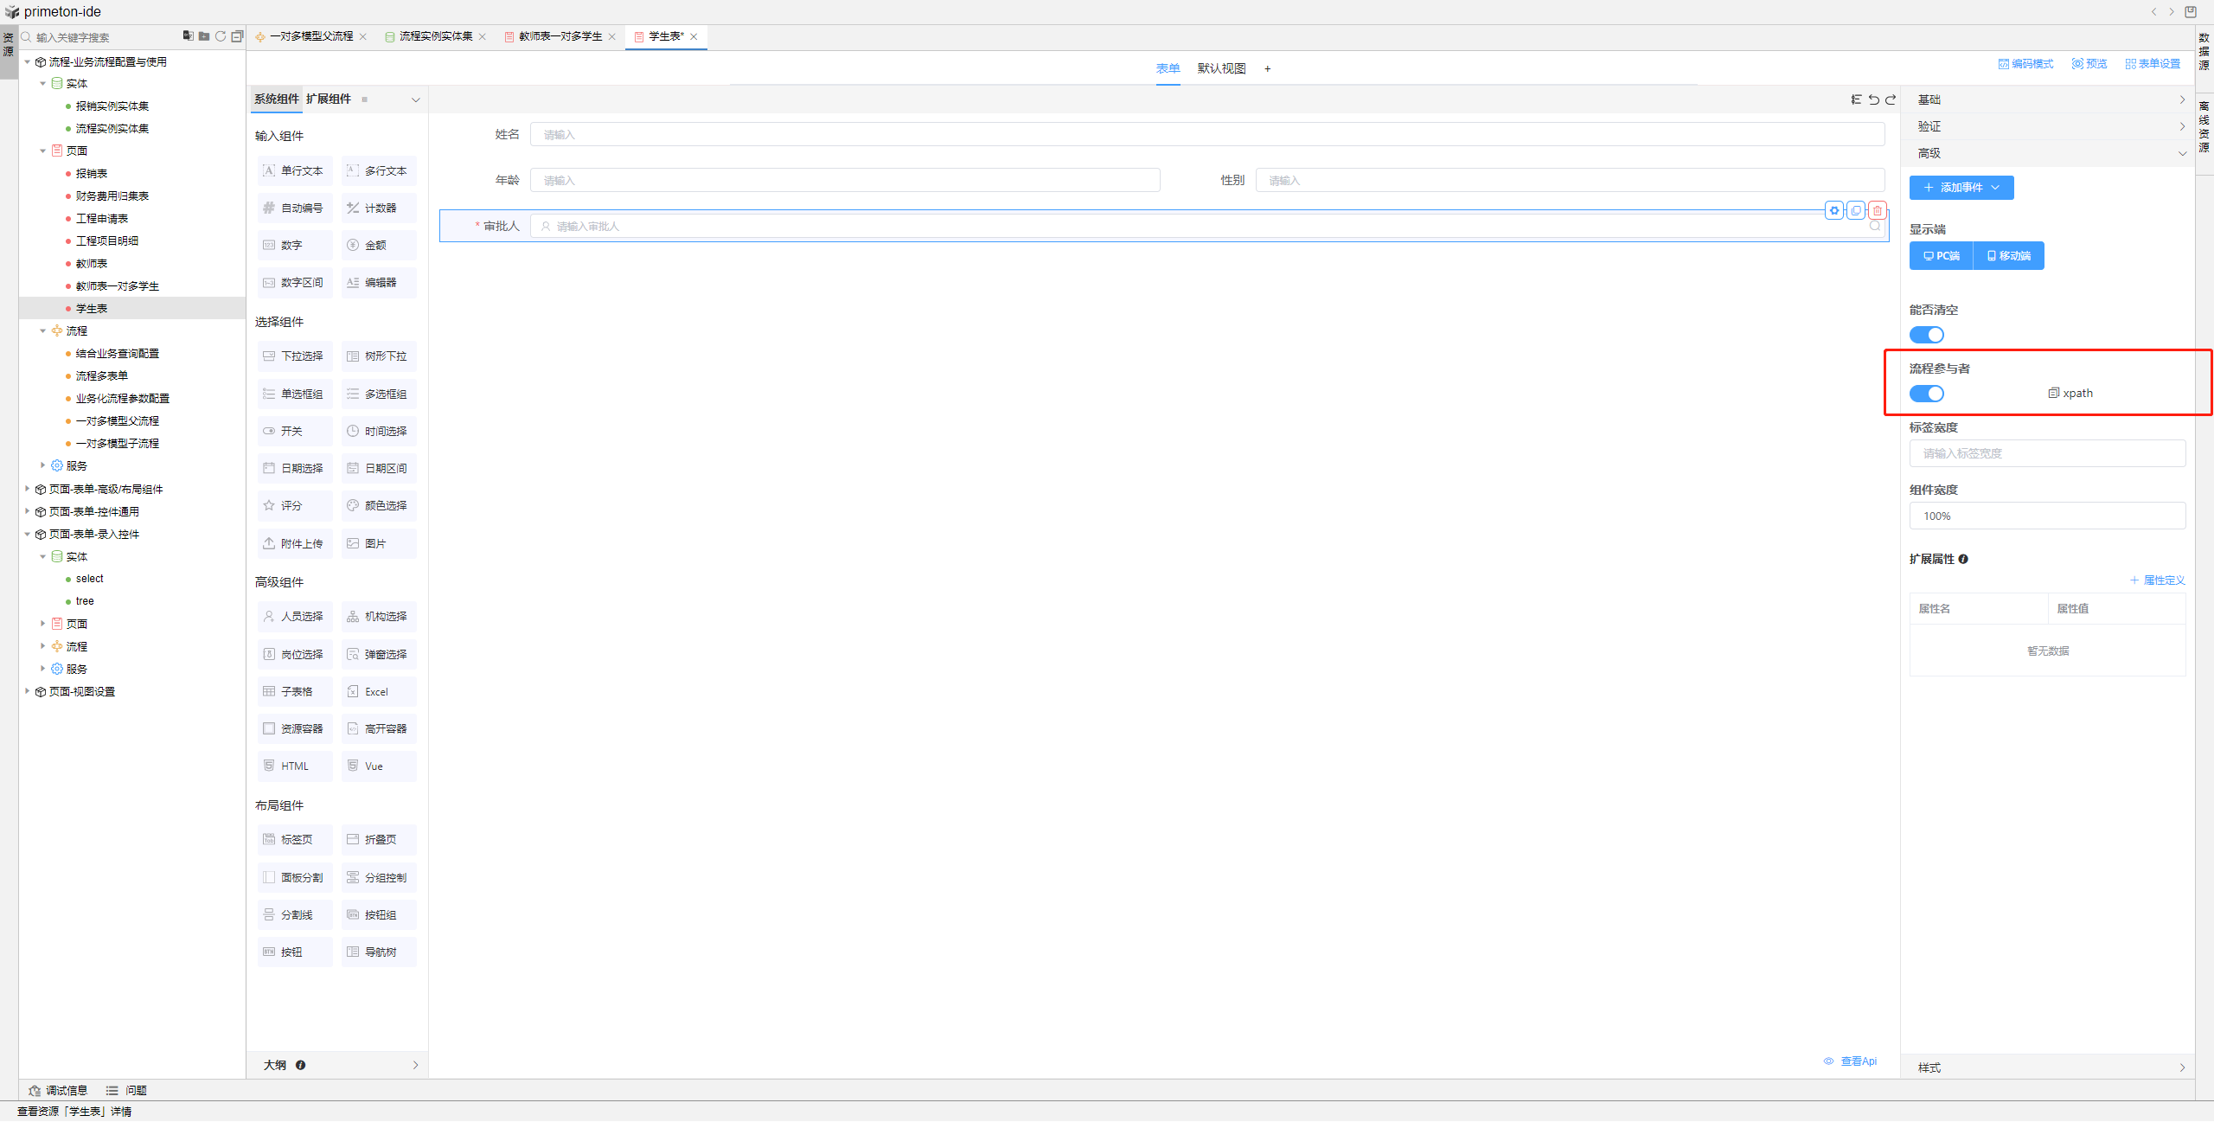2214x1122 pixels.
Task: Toggle the 能否清空 switch
Action: coord(1926,335)
